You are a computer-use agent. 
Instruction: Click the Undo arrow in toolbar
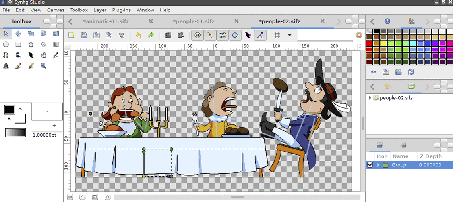coord(138,35)
